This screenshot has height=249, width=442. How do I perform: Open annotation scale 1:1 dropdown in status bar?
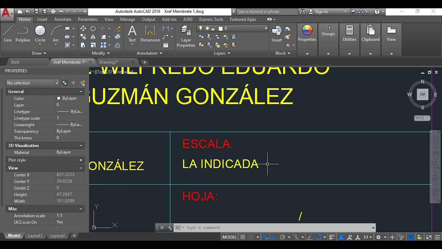[x=368, y=237]
